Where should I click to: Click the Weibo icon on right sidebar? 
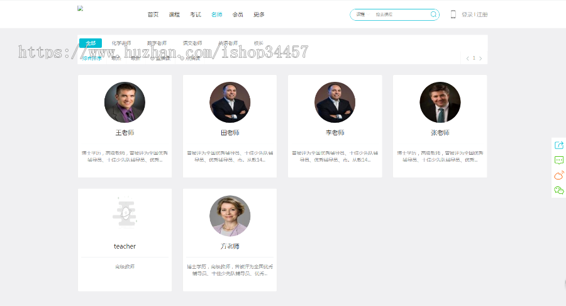(x=559, y=175)
